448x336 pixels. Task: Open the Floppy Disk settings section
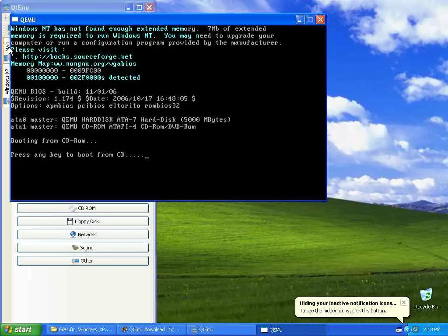pos(83,221)
